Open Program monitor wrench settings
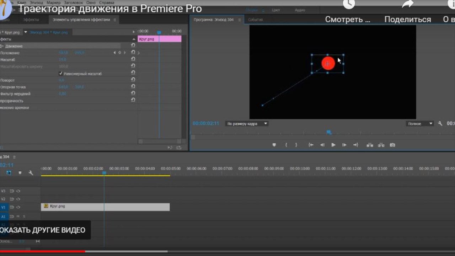Viewport: 455px width, 256px height. (x=440, y=124)
